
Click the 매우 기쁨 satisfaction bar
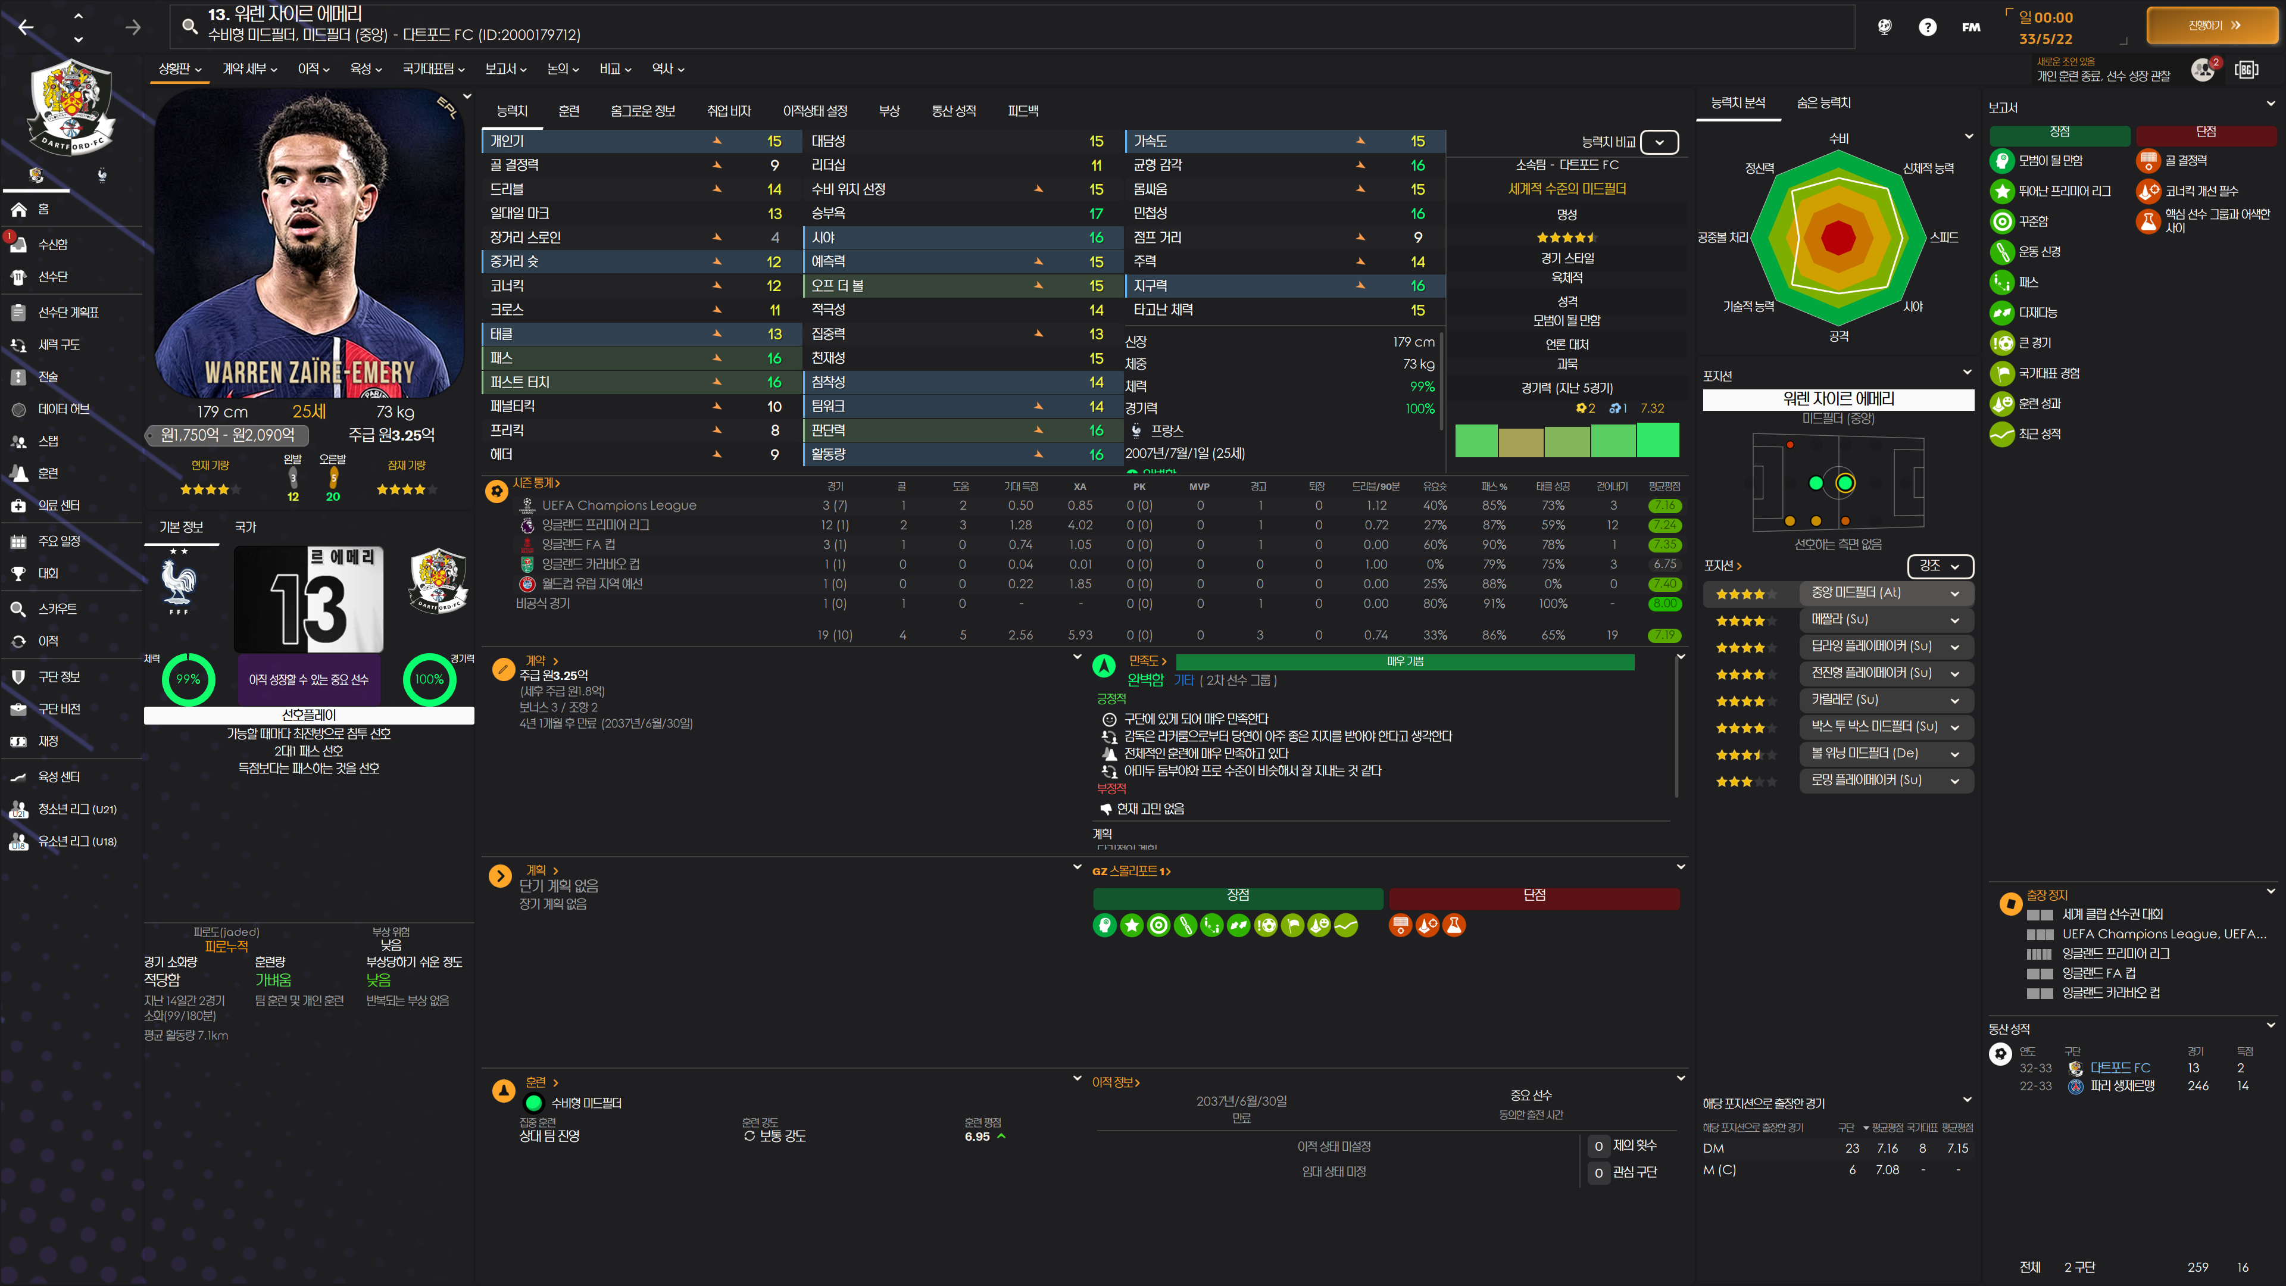pyautogui.click(x=1405, y=662)
